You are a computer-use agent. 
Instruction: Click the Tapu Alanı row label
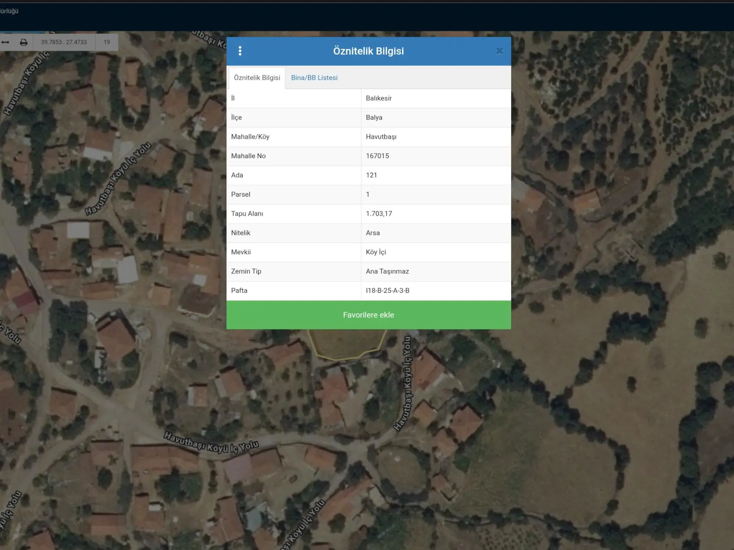click(x=247, y=214)
